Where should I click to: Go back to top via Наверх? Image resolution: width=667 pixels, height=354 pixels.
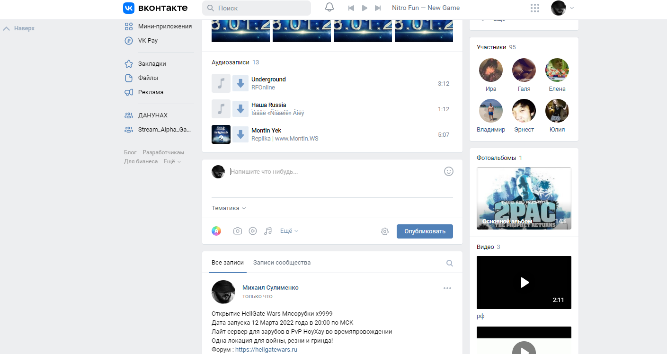click(19, 28)
